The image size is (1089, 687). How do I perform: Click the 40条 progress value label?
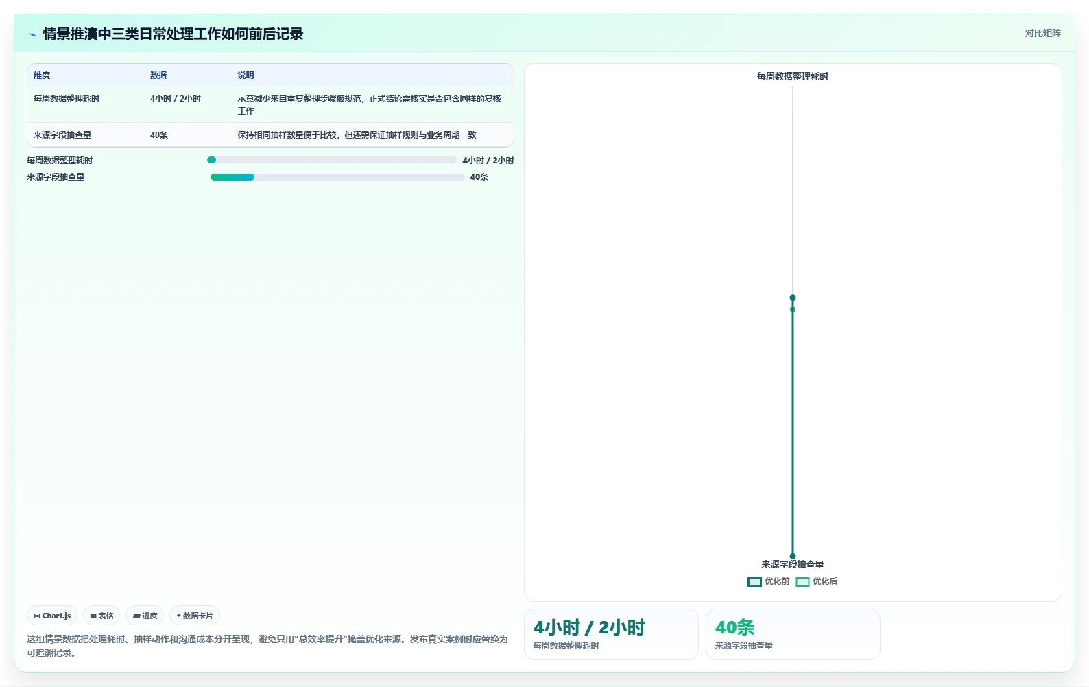click(479, 177)
